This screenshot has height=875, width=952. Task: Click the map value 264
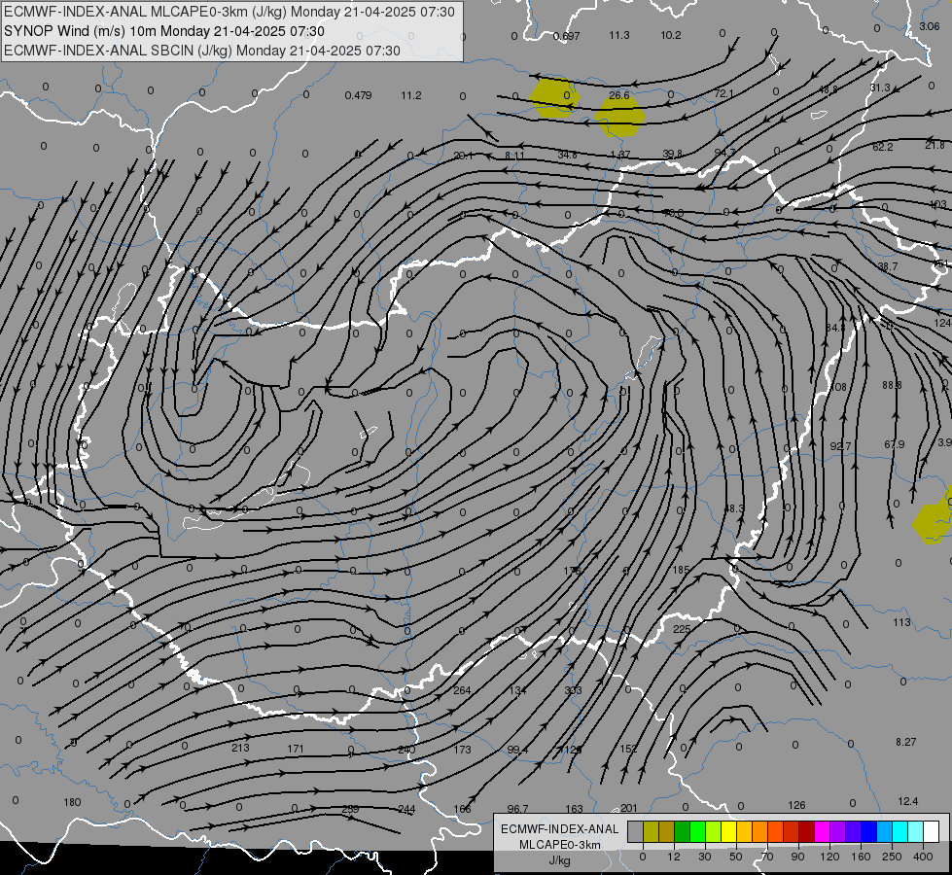click(x=462, y=690)
